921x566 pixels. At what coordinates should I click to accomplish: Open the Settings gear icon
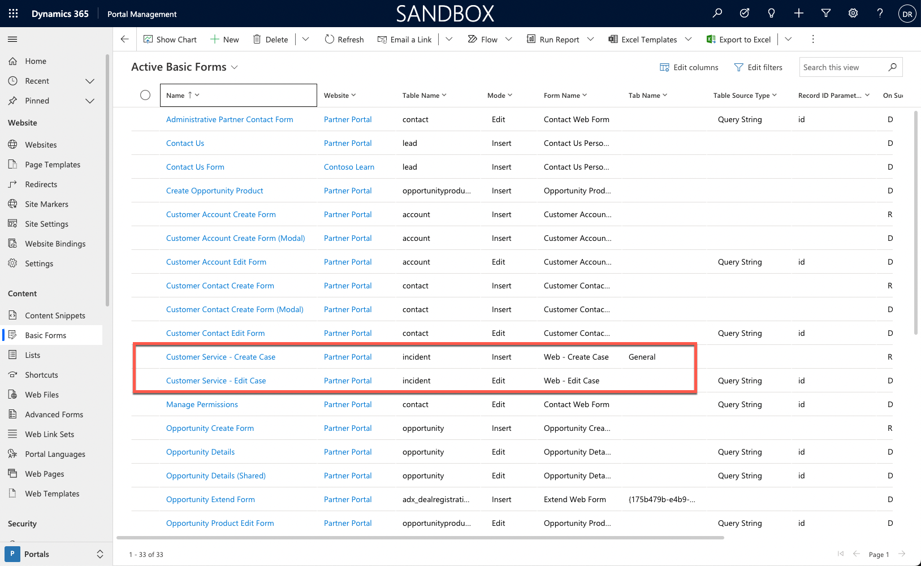click(853, 12)
